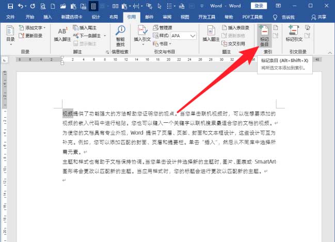Collapse the ribbon with chevron
This screenshot has width=335, height=242.
coord(330,53)
